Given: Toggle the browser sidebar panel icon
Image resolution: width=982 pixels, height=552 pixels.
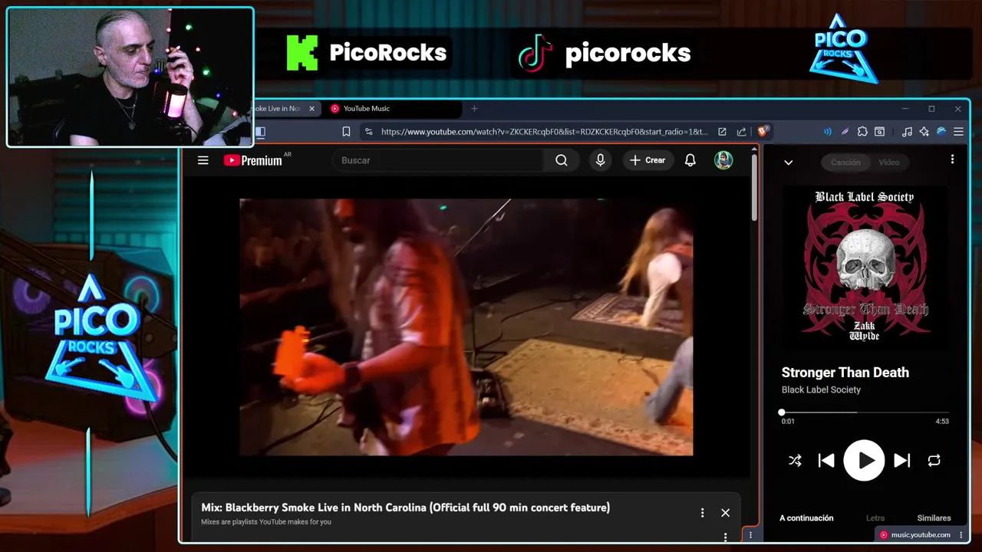Looking at the screenshot, I should tap(260, 132).
